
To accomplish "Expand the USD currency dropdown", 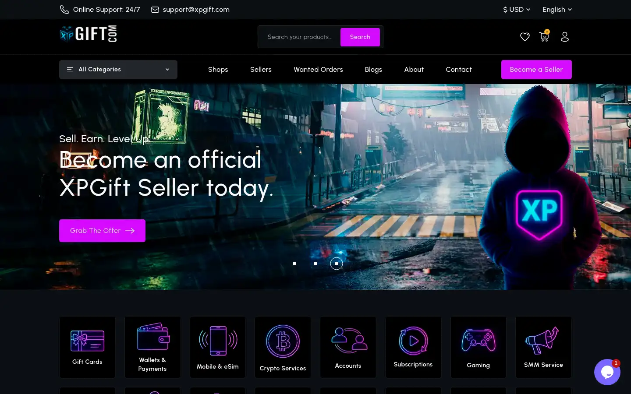I will click(517, 10).
